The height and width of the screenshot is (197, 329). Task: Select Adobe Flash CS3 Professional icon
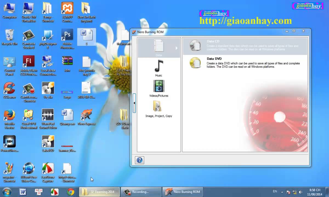pos(29,66)
